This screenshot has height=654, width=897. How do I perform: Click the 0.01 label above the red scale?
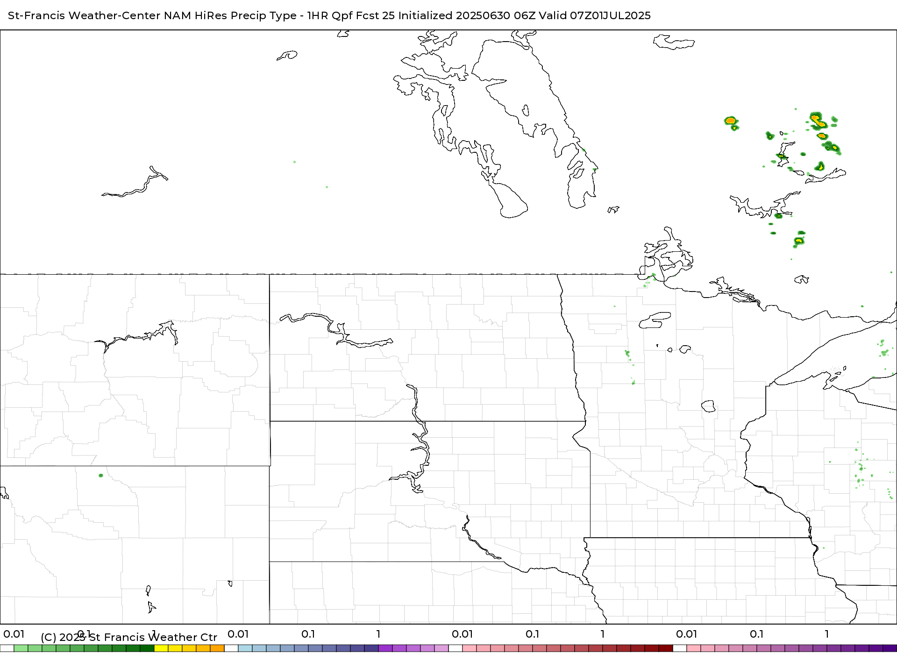coord(463,634)
